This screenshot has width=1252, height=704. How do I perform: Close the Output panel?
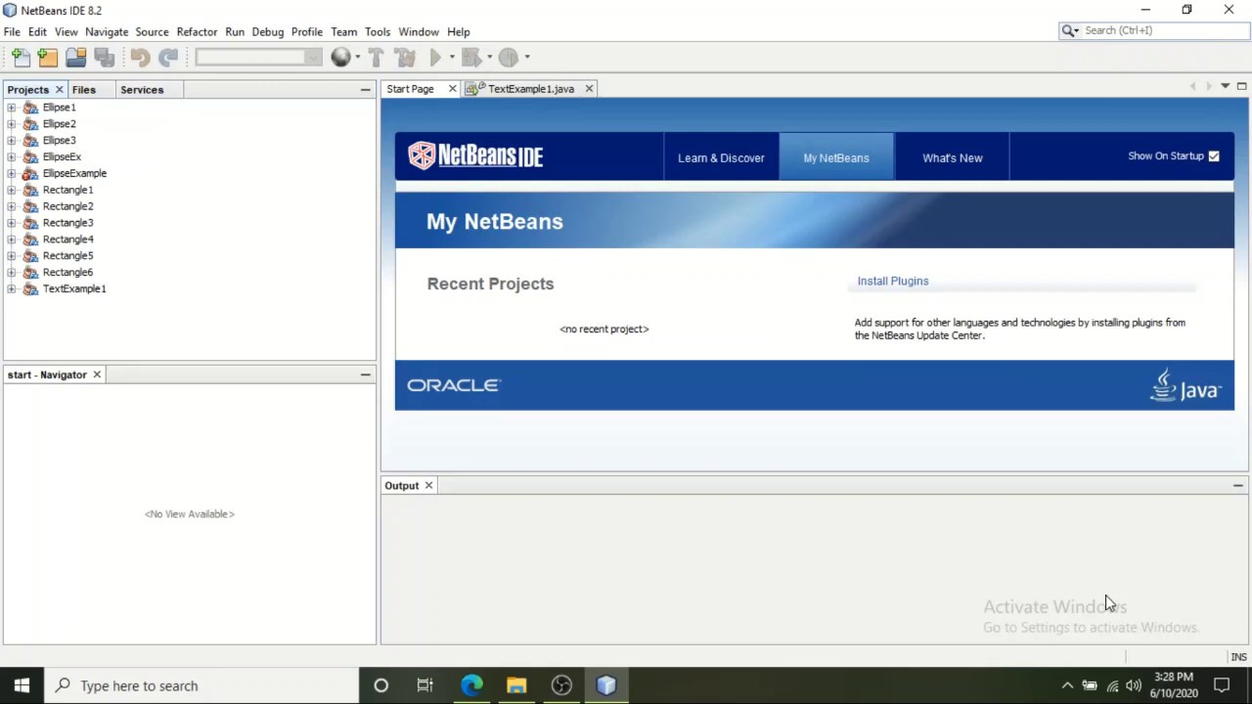click(428, 485)
